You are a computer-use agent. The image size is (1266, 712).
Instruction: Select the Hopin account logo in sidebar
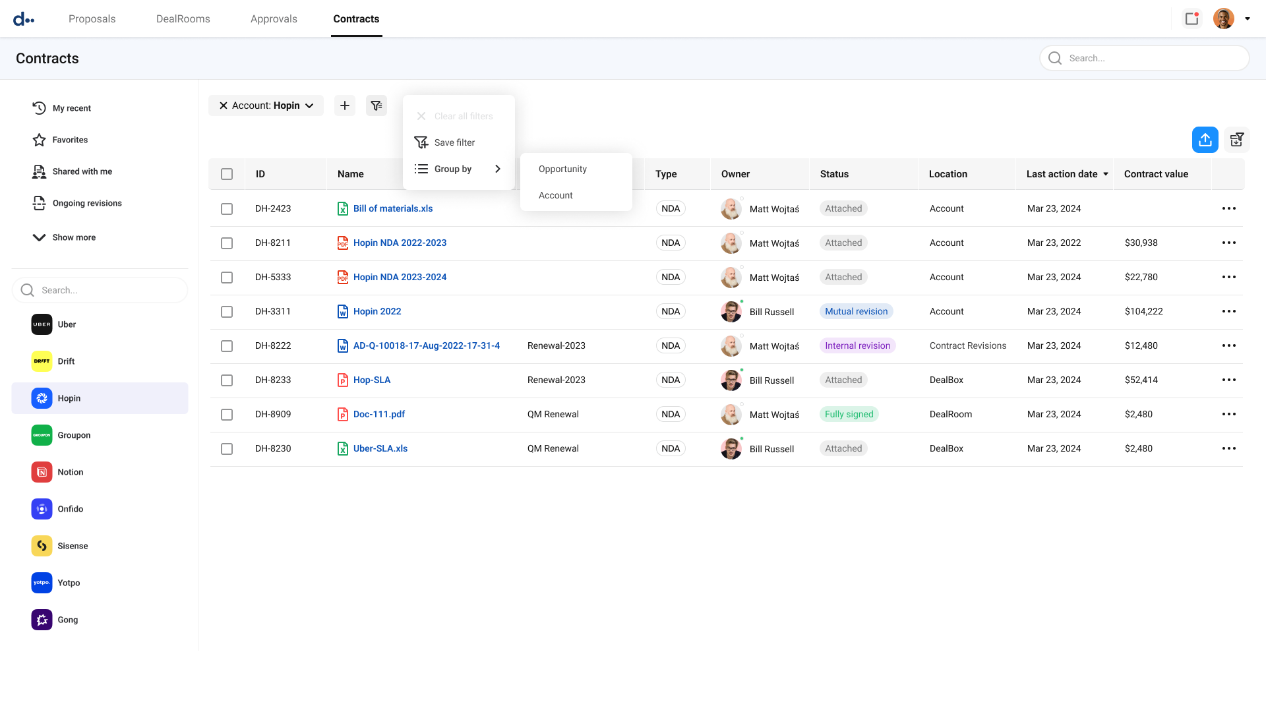point(42,398)
